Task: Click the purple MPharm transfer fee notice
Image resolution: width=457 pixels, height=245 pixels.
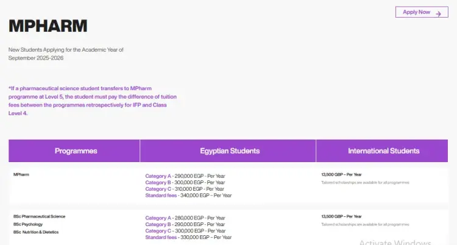Action: pos(94,101)
